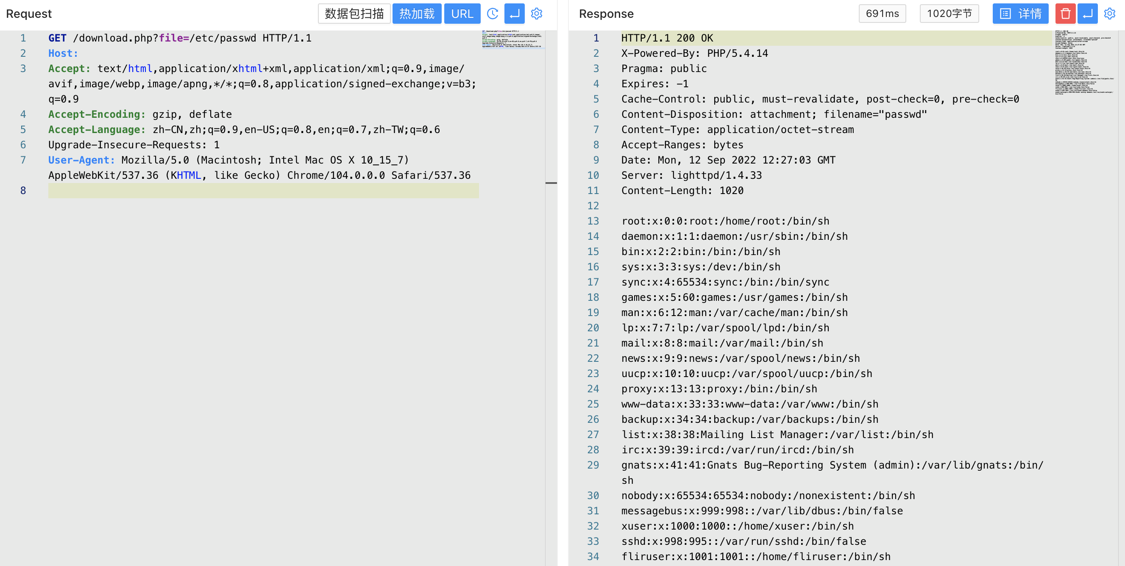Click the 热加载 button
This screenshot has height=566, width=1125.
pyautogui.click(x=417, y=14)
